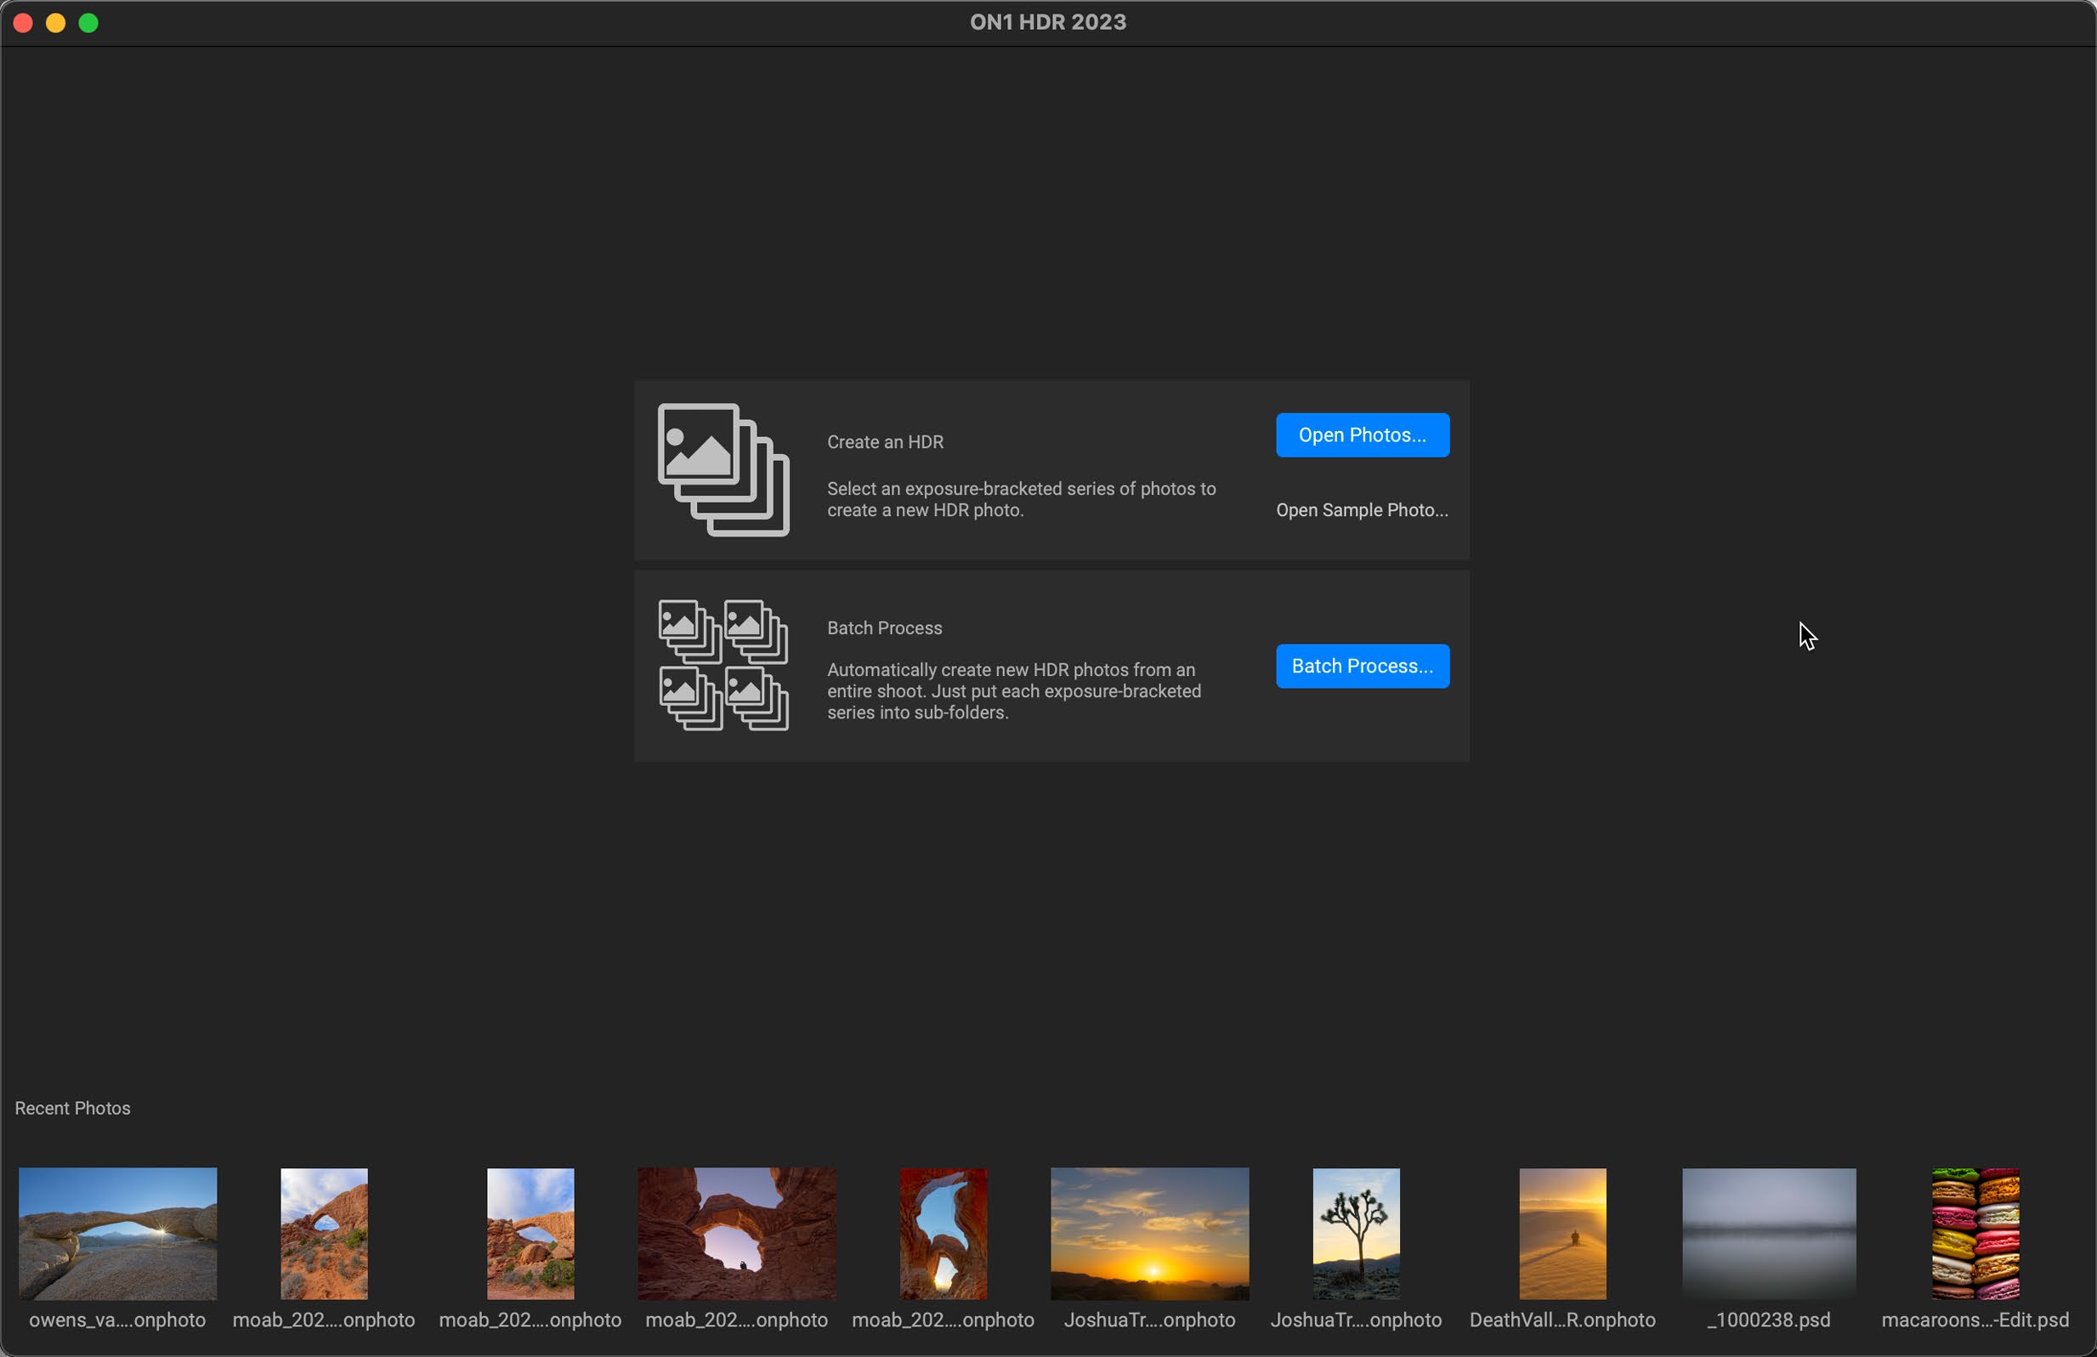Open the owens_va rock arch thumbnail
Viewport: 2097px width, 1357px height.
[x=117, y=1234]
